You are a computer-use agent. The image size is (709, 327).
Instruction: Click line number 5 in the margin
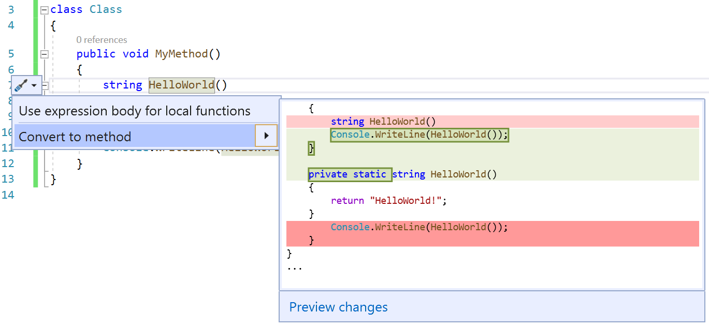point(10,53)
